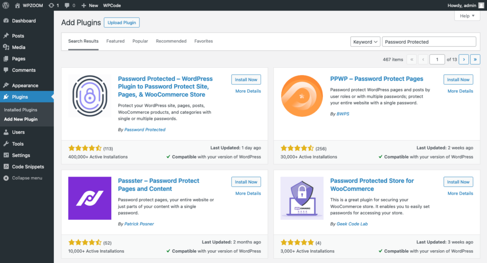Click the WordPress logo in admin bar
This screenshot has height=263, width=487.
tap(6, 5)
